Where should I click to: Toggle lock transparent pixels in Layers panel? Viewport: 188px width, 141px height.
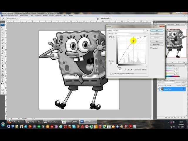click(165, 85)
